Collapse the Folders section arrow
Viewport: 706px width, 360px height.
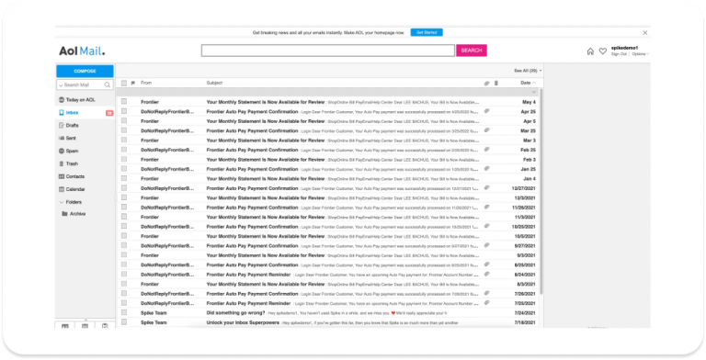coord(62,202)
